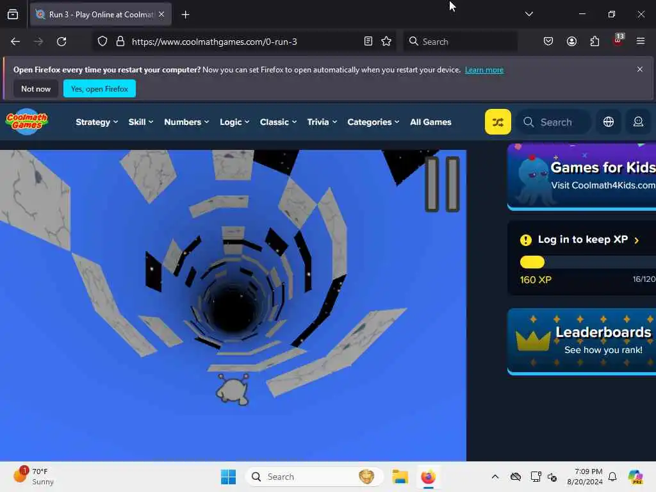Screen dimensions: 656x492
Task: Click the Firefox taskbar icon
Action: [428, 477]
